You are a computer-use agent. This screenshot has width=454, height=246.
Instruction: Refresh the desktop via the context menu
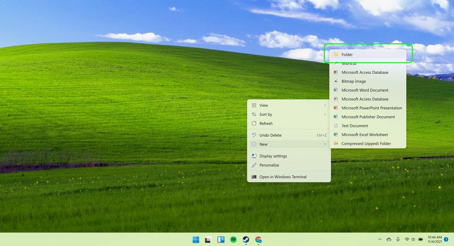266,123
